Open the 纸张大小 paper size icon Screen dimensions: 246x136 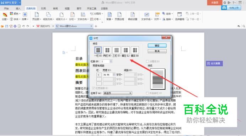[61, 15]
